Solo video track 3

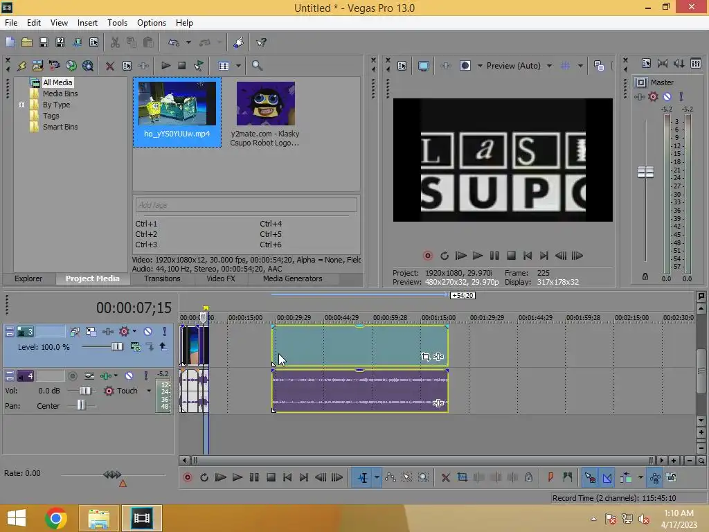pos(165,332)
